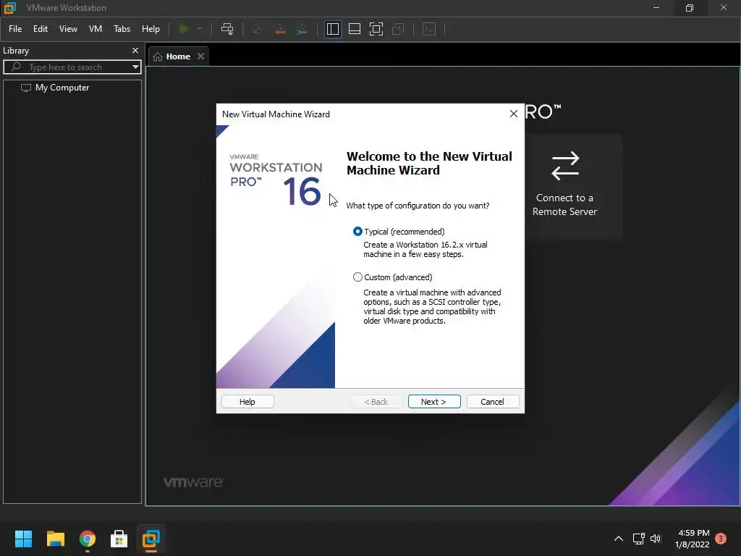Click the Next button in wizard
The width and height of the screenshot is (741, 556).
434,401
